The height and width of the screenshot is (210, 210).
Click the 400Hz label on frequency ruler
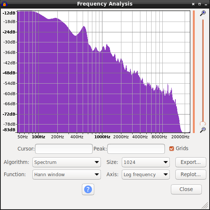77,137
